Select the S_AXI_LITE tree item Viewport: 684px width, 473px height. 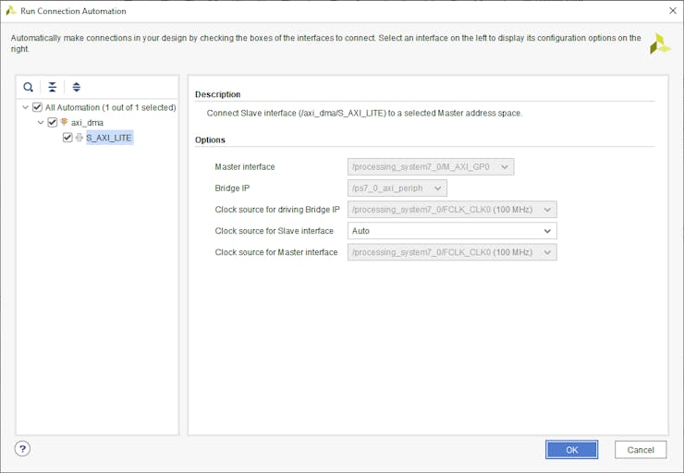109,138
